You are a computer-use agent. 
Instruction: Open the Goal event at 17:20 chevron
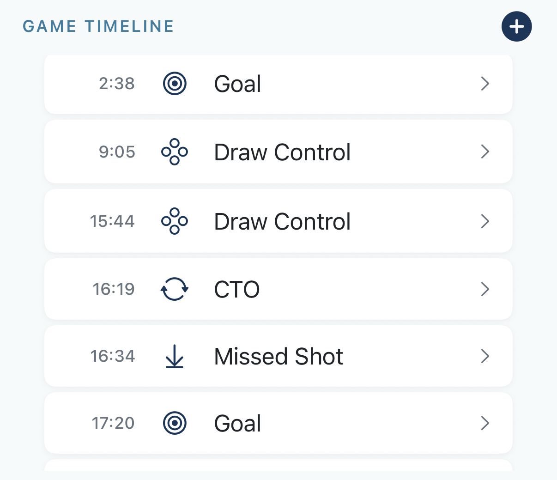(485, 423)
